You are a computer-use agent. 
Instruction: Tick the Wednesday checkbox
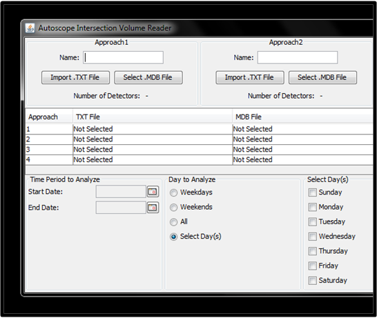[312, 237]
